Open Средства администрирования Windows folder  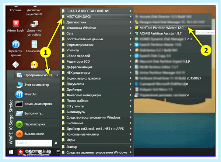[x=97, y=152]
